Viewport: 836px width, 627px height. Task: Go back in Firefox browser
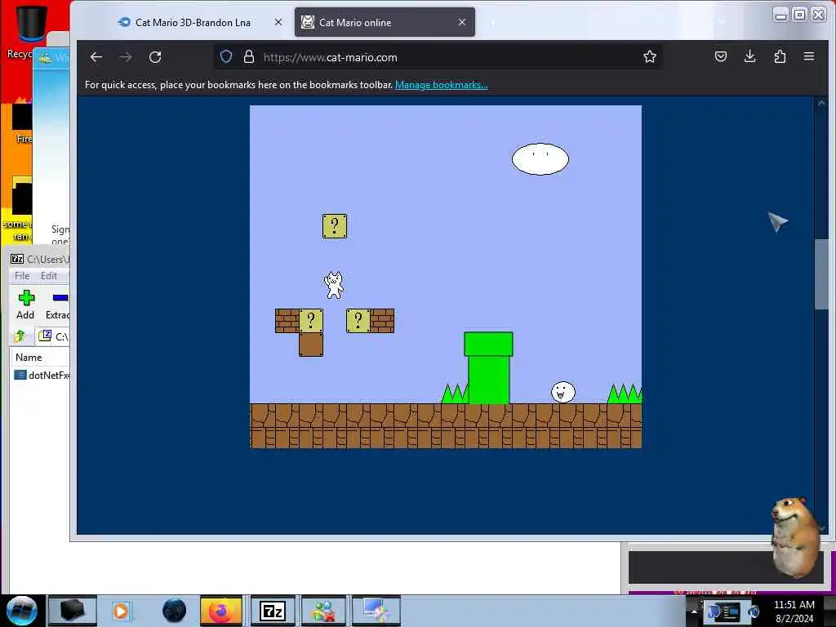[96, 57]
